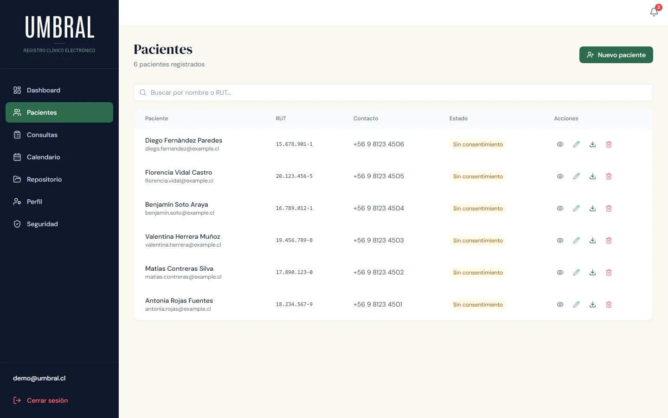View Matías Contreras Silva record
This screenshot has width=668, height=418.
point(560,273)
